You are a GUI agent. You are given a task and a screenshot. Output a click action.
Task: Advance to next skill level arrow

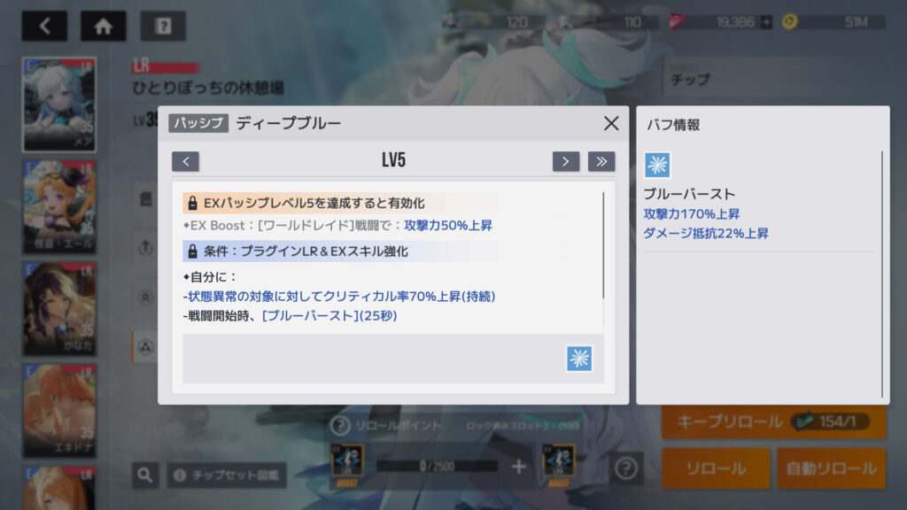[566, 161]
